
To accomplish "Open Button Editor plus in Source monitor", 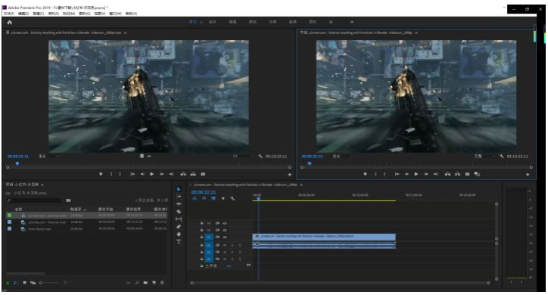I will [x=289, y=174].
